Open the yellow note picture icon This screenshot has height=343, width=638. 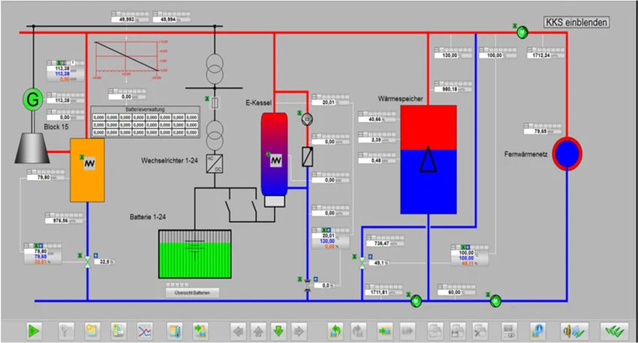coord(92,331)
